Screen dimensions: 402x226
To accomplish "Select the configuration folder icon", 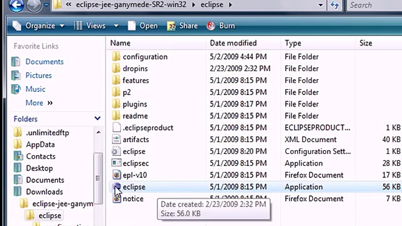I will 116,56.
